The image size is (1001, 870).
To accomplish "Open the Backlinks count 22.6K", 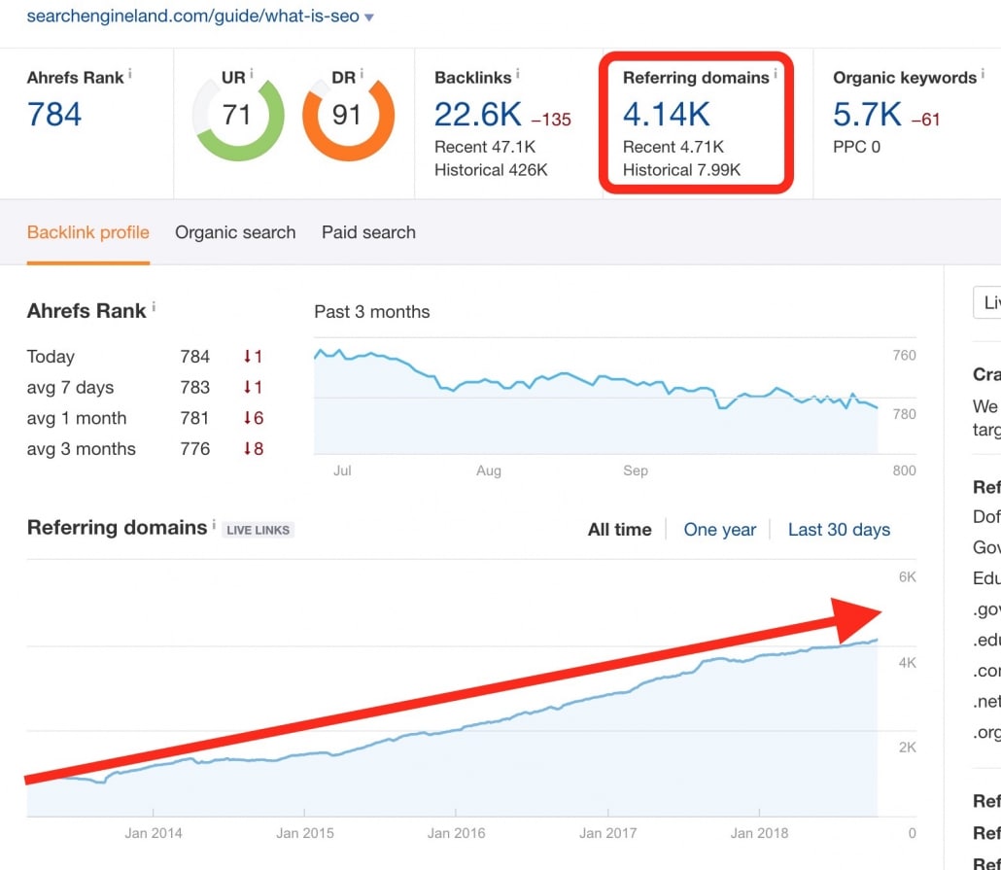I will [477, 115].
